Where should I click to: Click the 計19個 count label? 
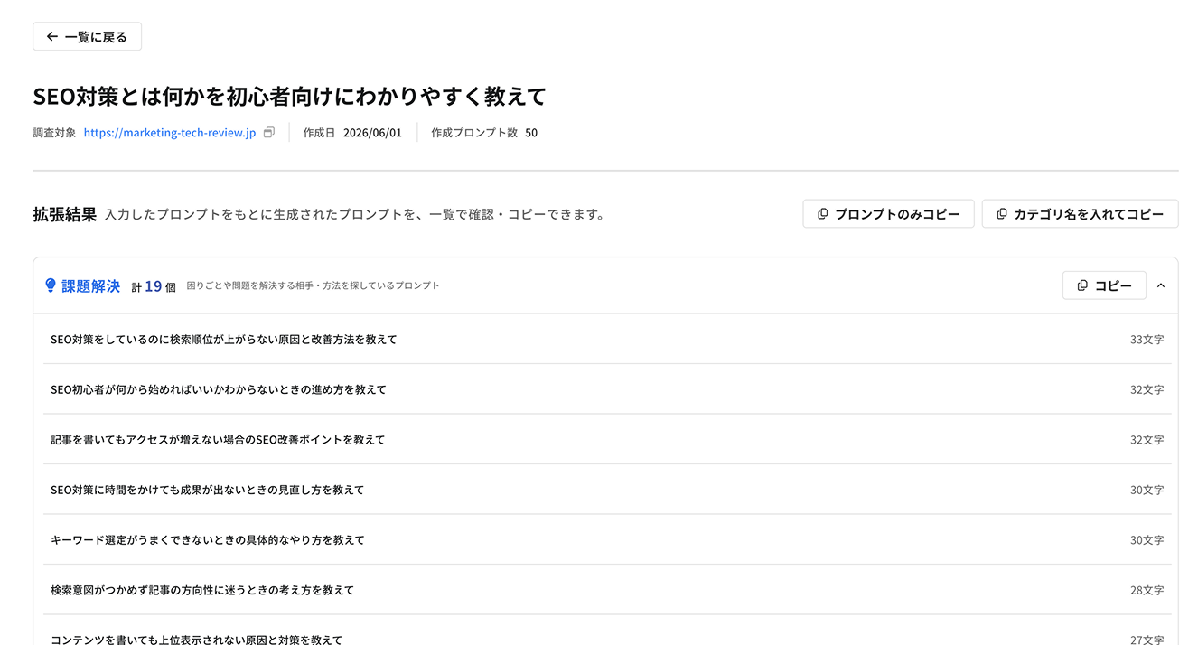pyautogui.click(x=154, y=285)
